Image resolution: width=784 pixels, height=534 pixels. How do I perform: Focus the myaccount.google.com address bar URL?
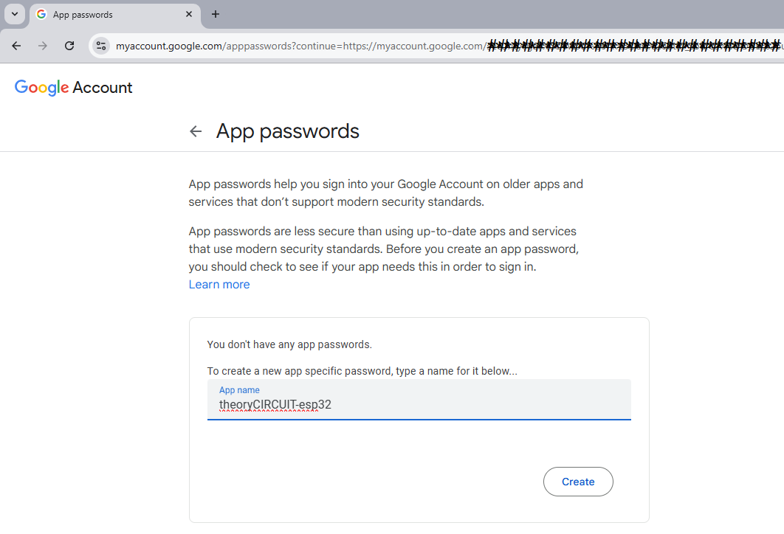pos(295,46)
